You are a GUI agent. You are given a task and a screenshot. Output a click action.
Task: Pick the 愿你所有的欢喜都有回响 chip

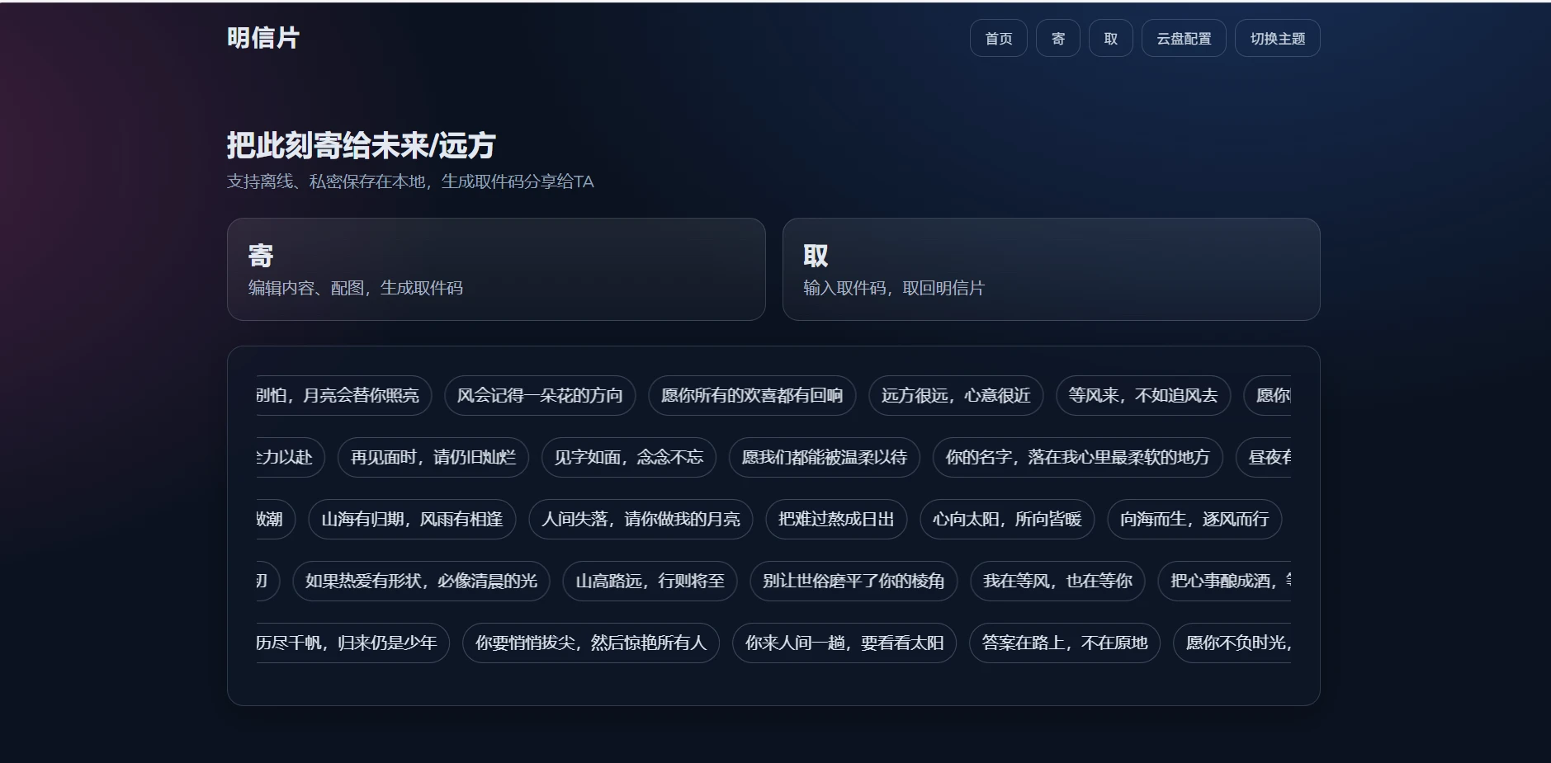pos(752,395)
